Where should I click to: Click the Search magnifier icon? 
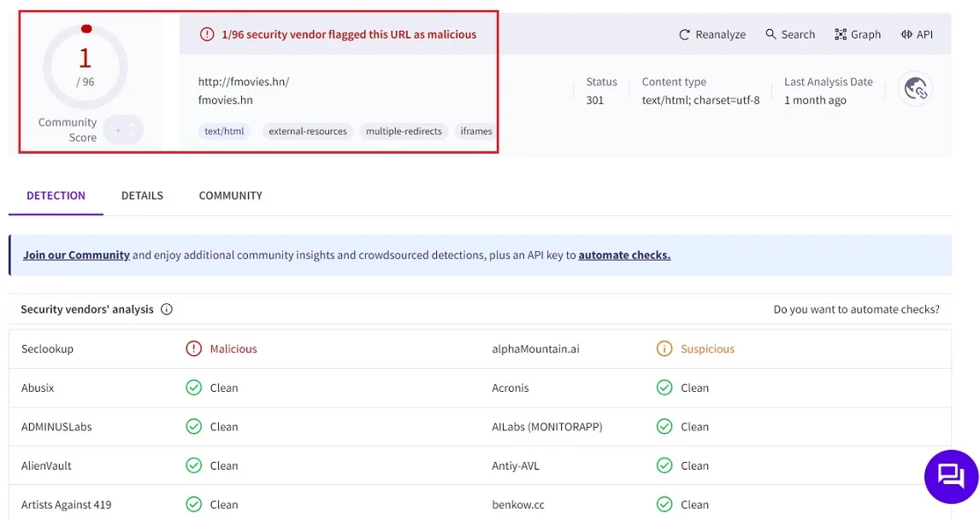[770, 34]
